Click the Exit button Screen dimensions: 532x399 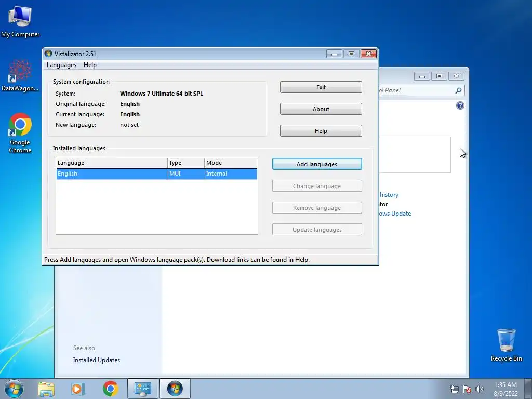[321, 87]
